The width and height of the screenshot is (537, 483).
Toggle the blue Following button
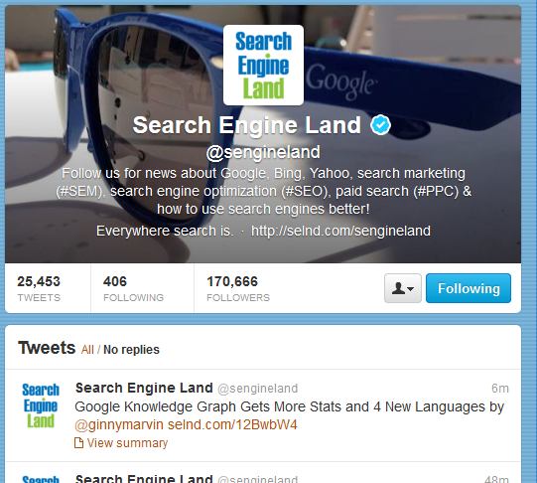[469, 288]
